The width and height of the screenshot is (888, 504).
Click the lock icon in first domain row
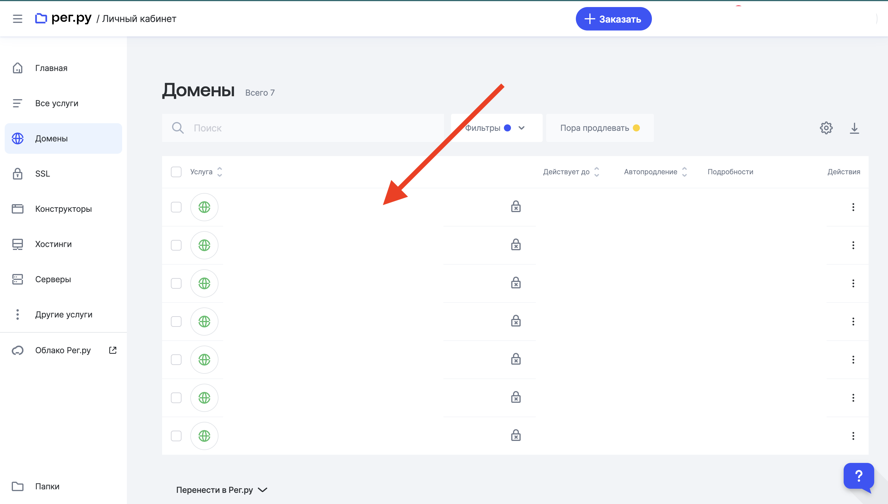point(516,207)
